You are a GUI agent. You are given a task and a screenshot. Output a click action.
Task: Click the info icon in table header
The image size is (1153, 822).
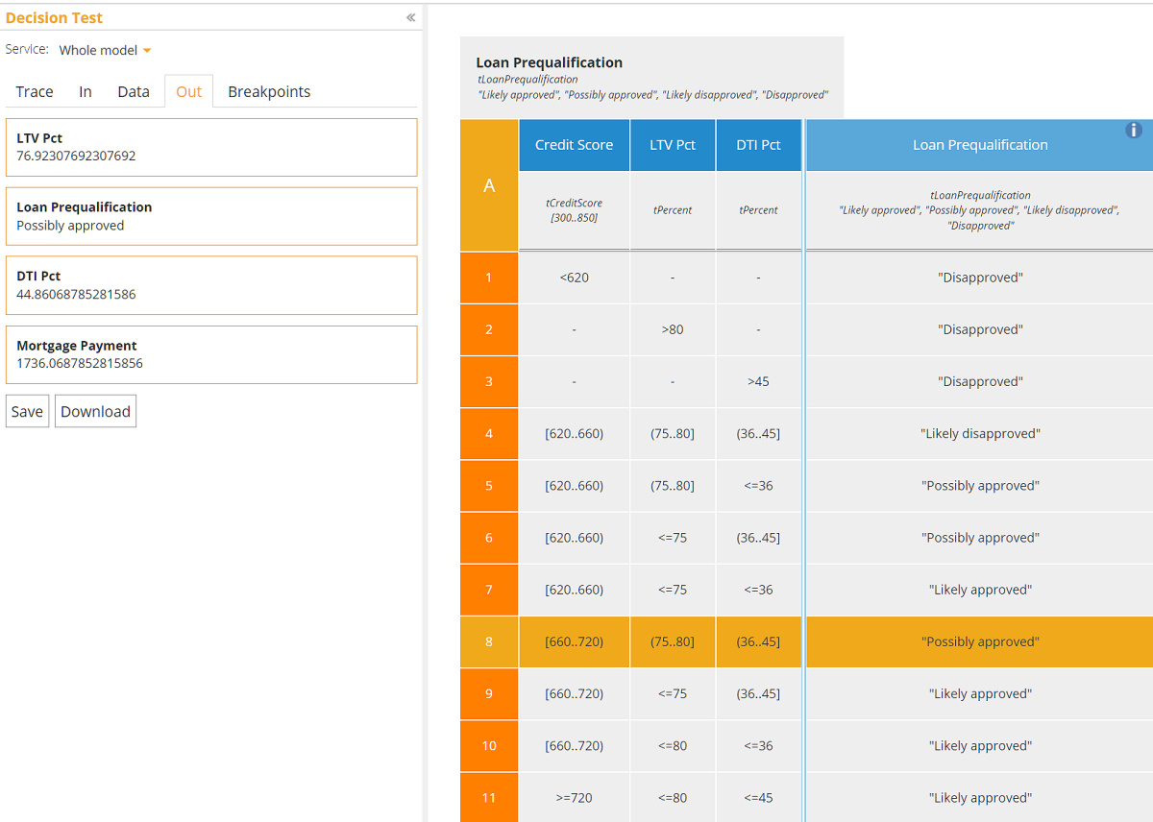pos(1134,131)
